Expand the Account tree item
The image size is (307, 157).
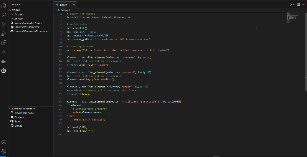[x=19, y=14]
